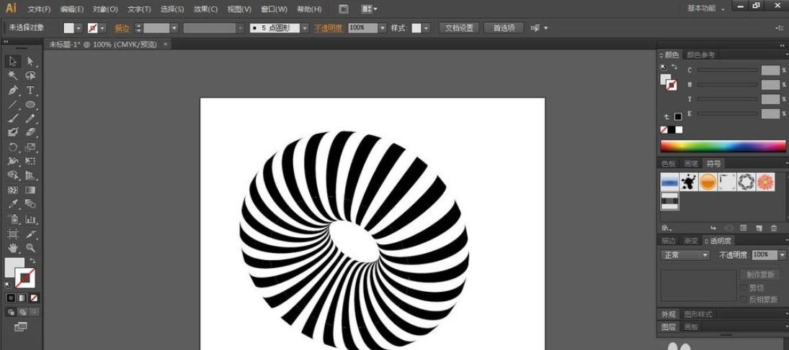Open Transparency panel opacity dropdown arrow
This screenshot has height=350, width=789.
pyautogui.click(x=782, y=255)
